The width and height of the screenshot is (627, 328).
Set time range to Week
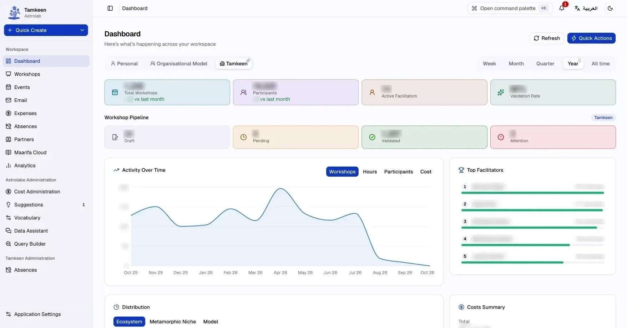pos(489,63)
